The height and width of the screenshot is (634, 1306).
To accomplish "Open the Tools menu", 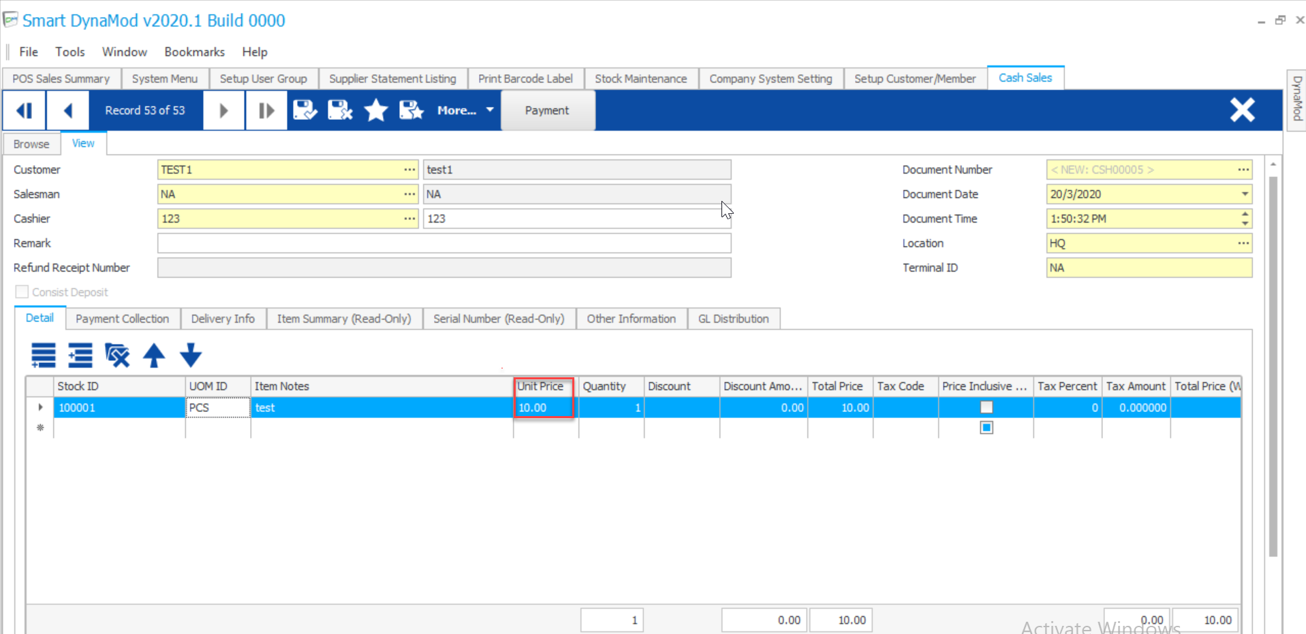I will [x=70, y=52].
